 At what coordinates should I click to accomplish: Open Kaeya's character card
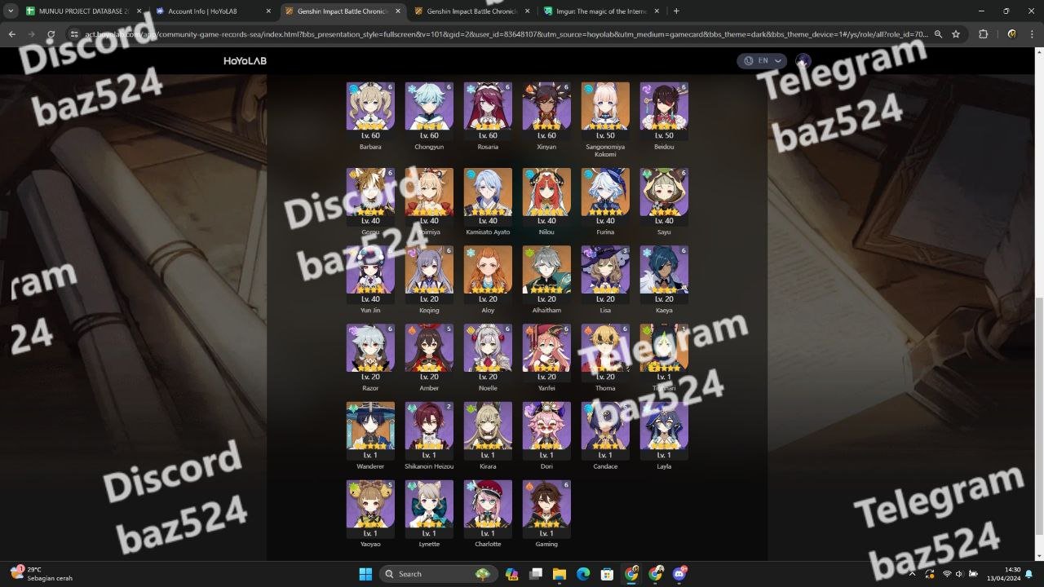[664, 276]
